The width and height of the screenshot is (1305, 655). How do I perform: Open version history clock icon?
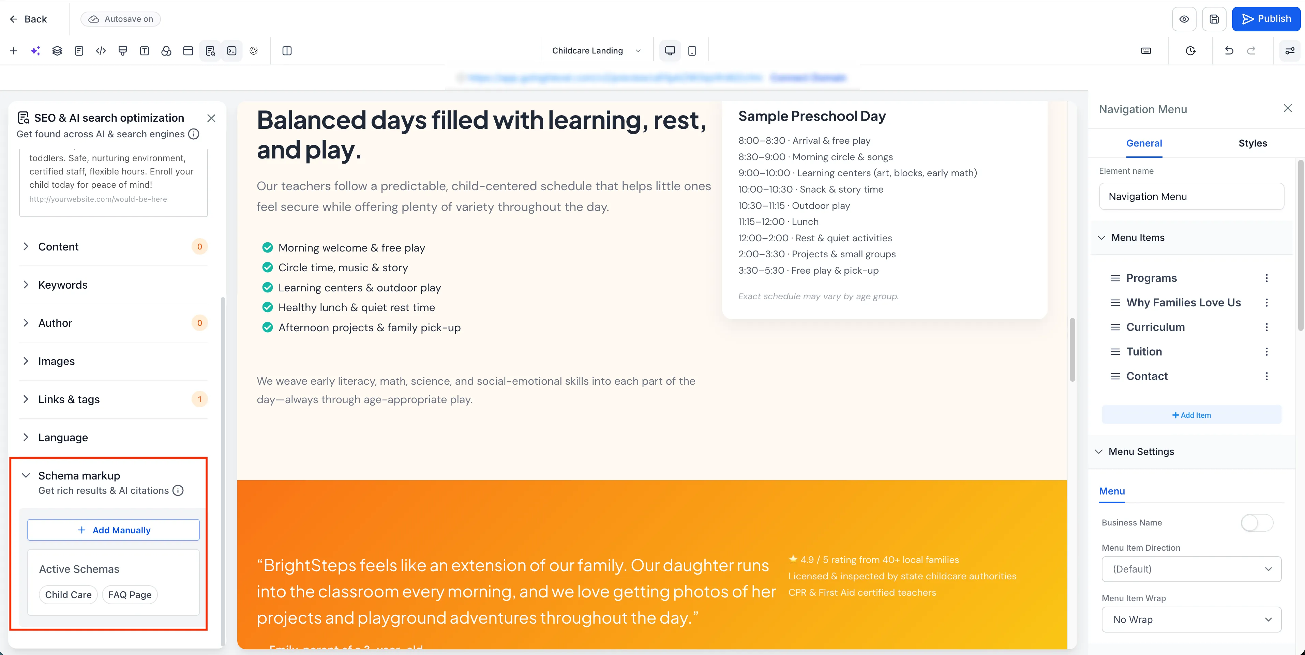tap(1191, 51)
